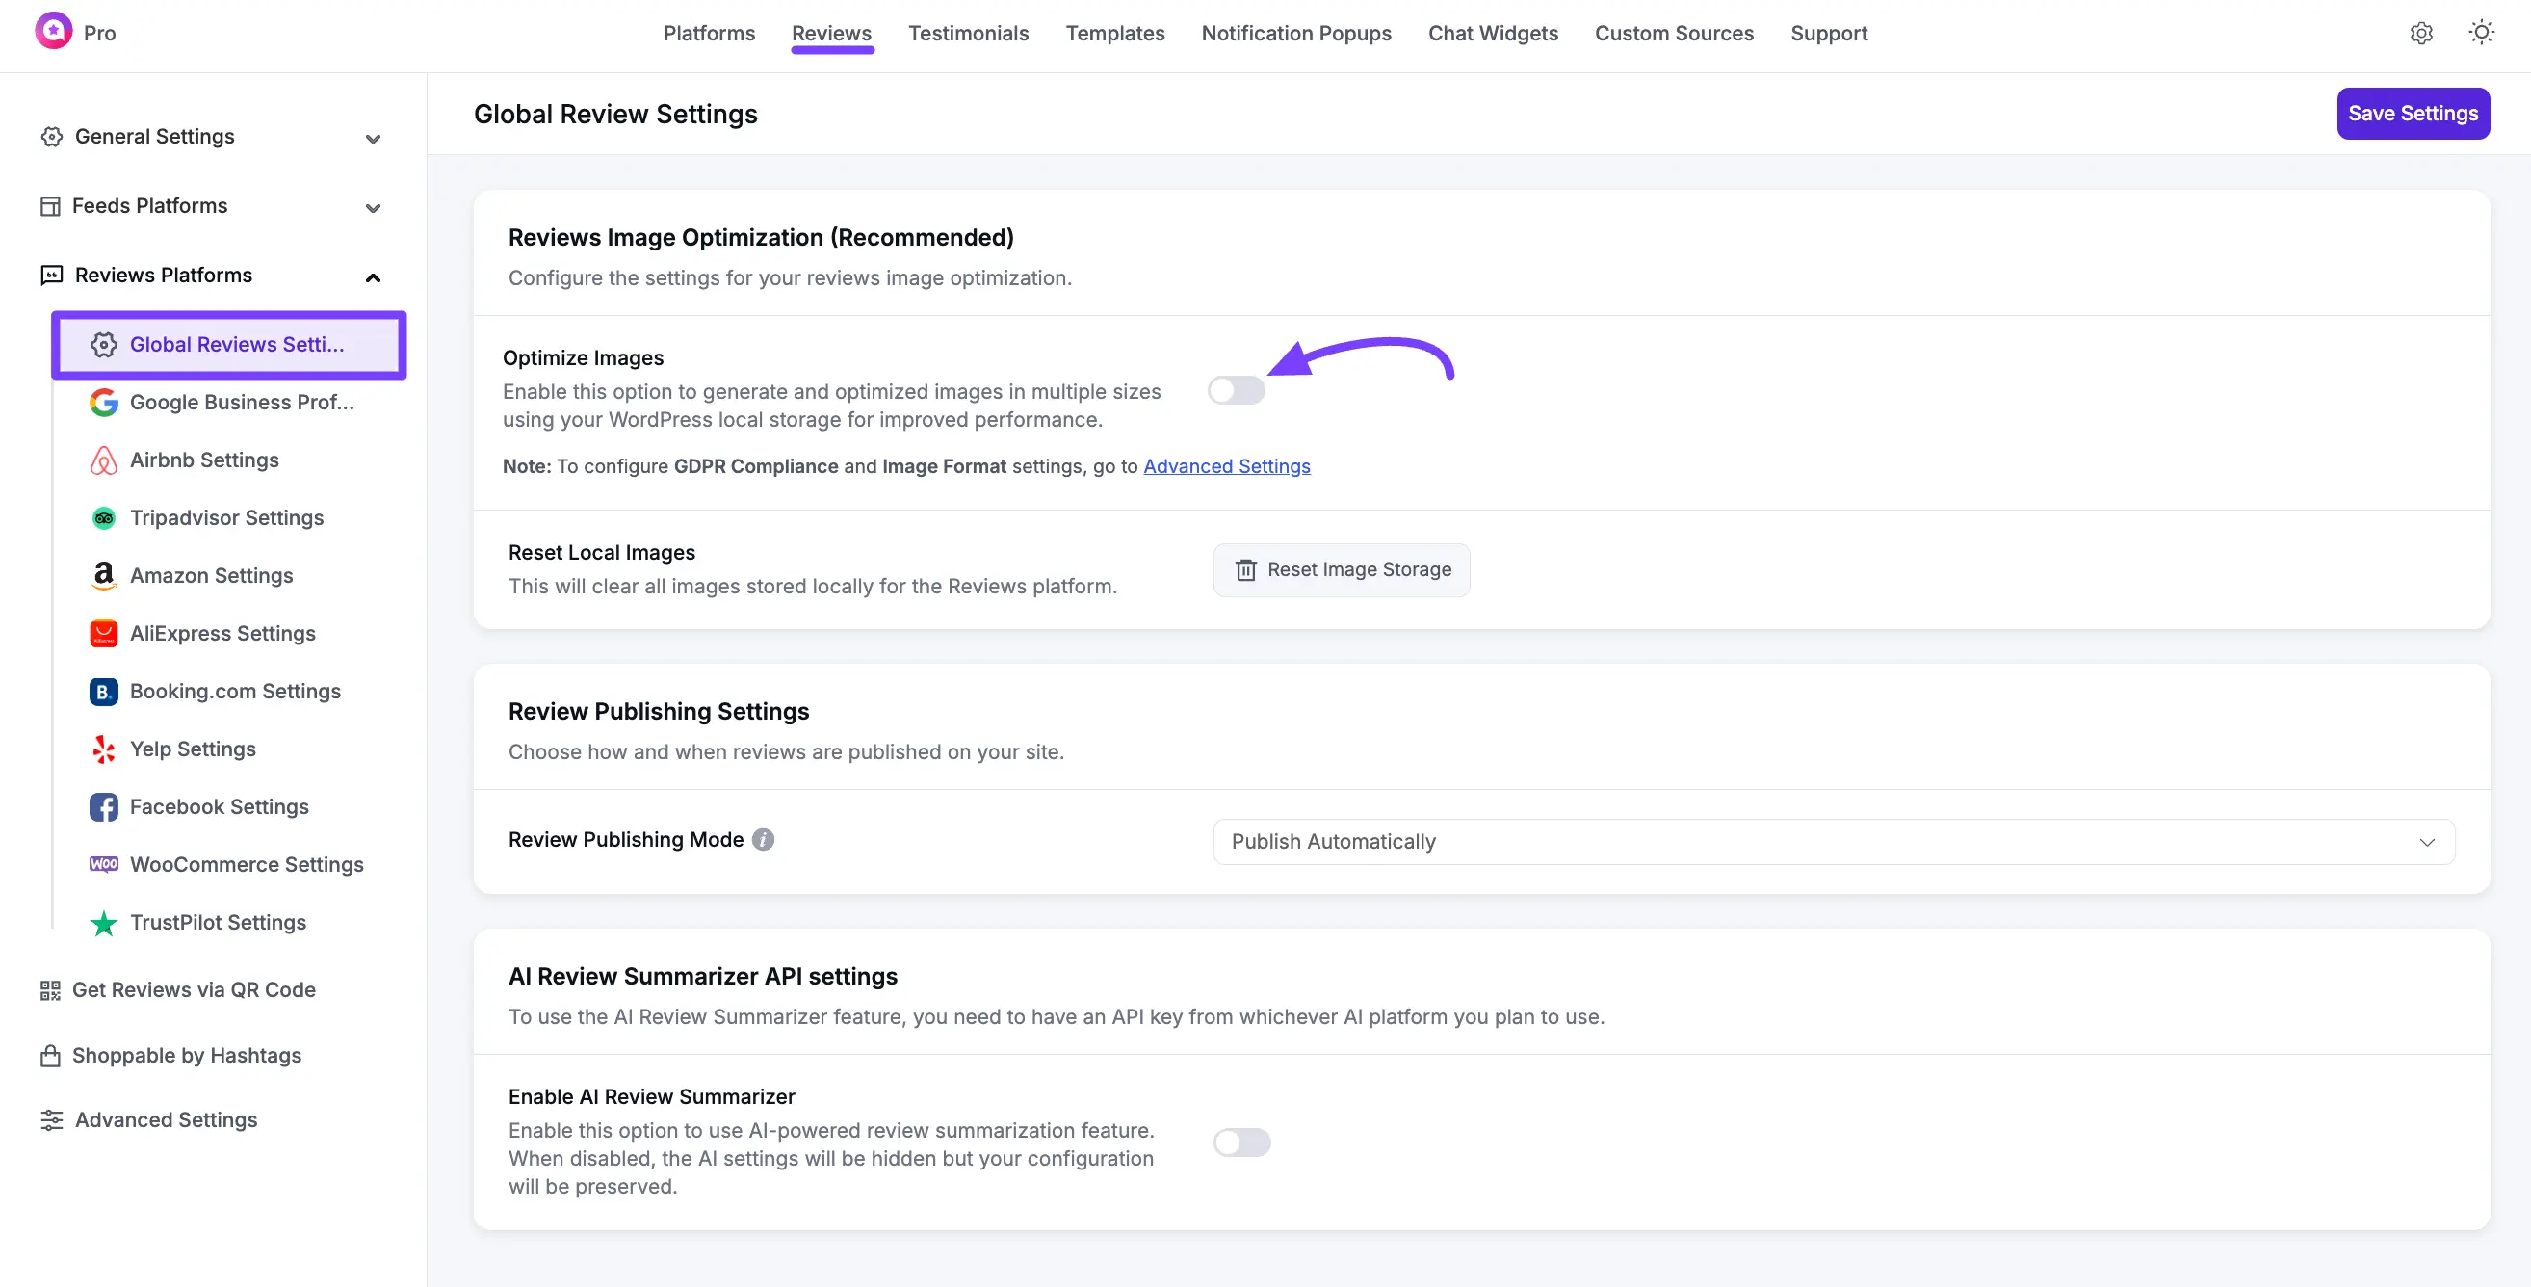Enable the AI Review Summarizer toggle
Viewport: 2531px width, 1287px height.
1240,1142
